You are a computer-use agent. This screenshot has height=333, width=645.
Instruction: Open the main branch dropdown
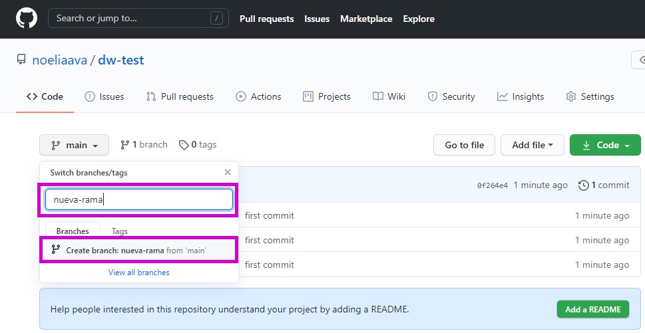tap(75, 145)
